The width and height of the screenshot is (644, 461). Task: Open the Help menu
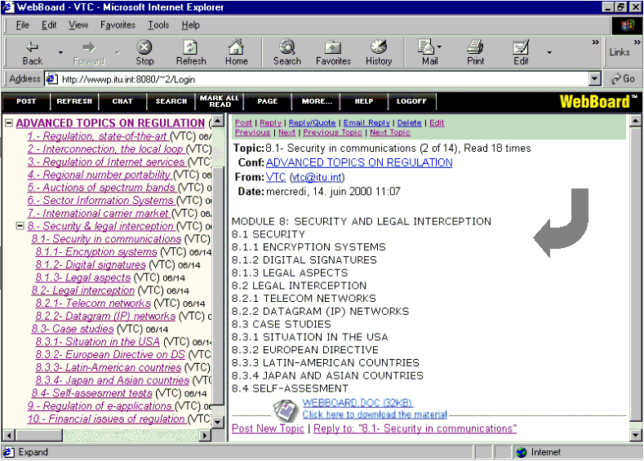(x=190, y=25)
